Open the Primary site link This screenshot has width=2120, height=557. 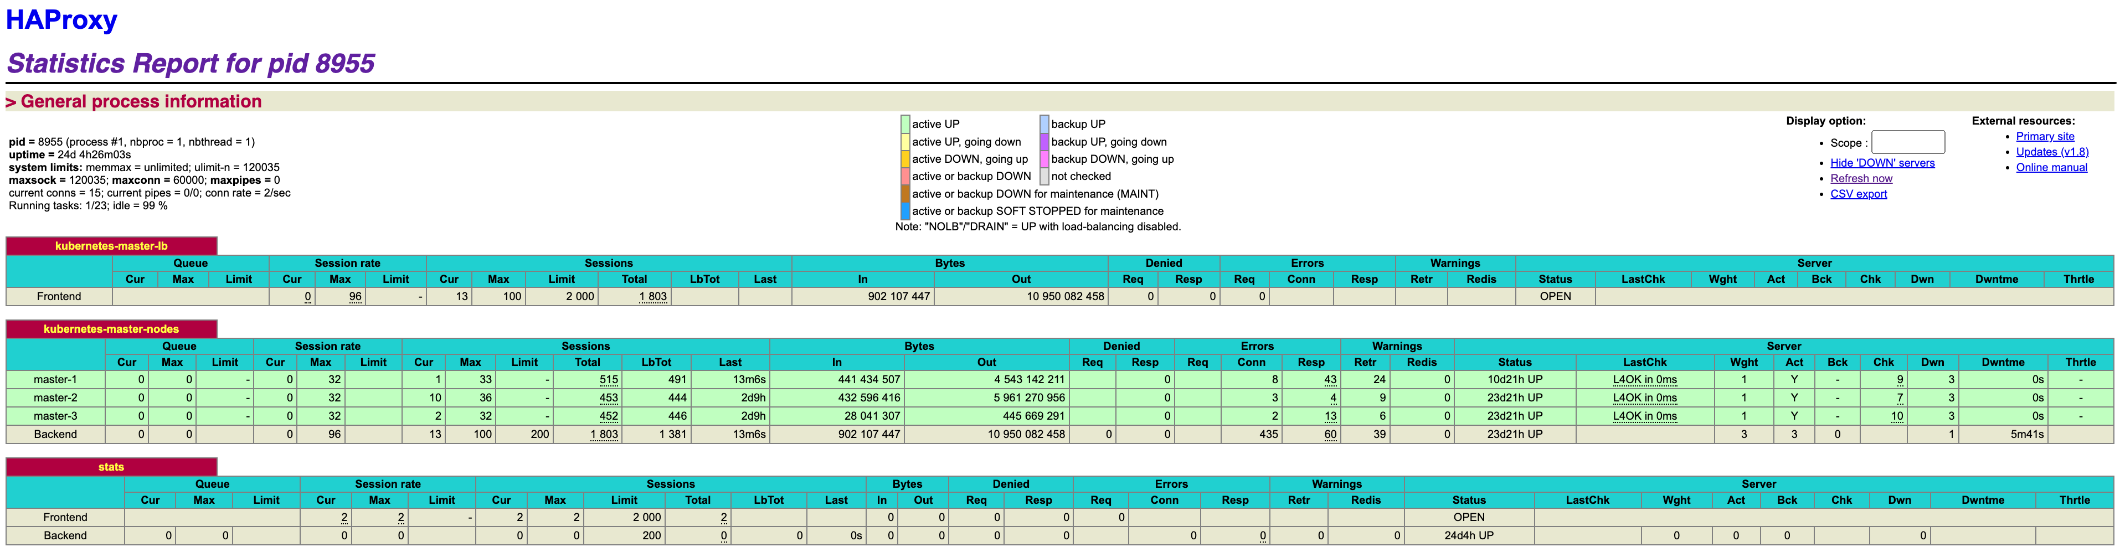click(2044, 137)
